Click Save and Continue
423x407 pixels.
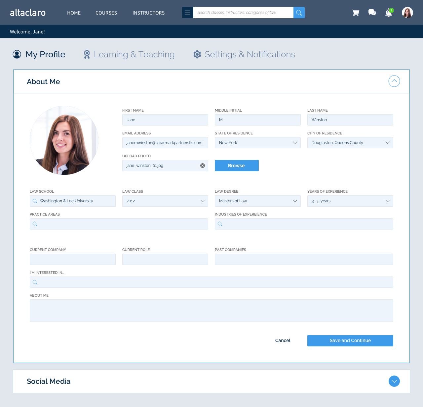pos(350,341)
